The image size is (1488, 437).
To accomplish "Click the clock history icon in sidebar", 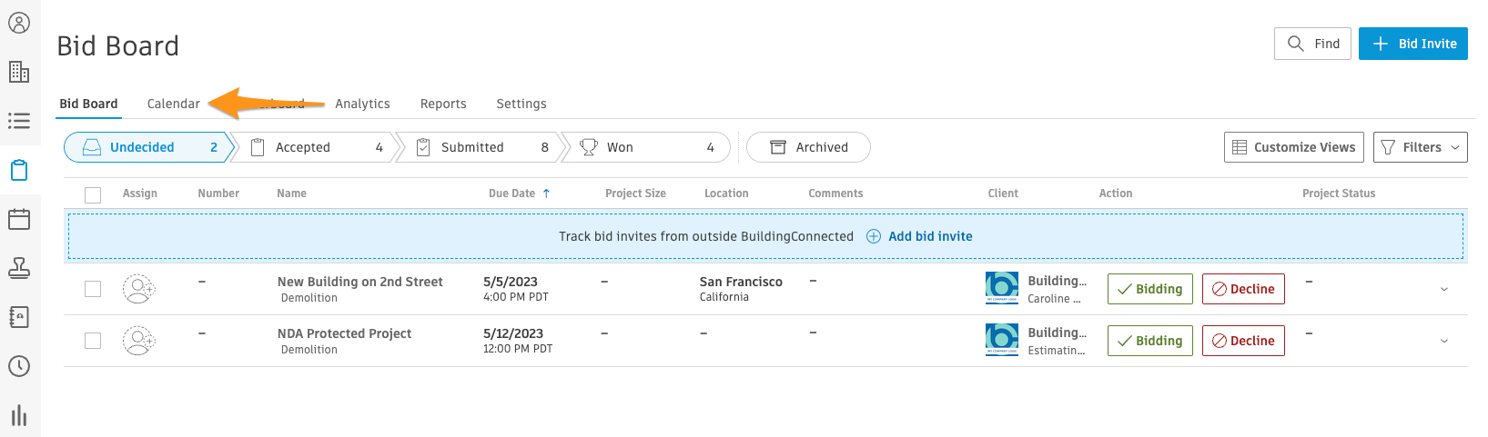I will point(19,366).
